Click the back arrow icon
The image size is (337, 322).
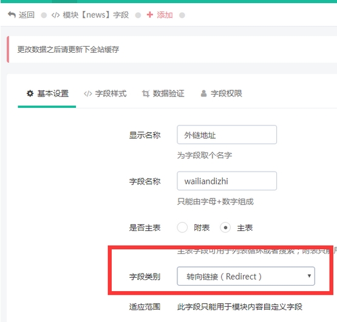[12, 15]
